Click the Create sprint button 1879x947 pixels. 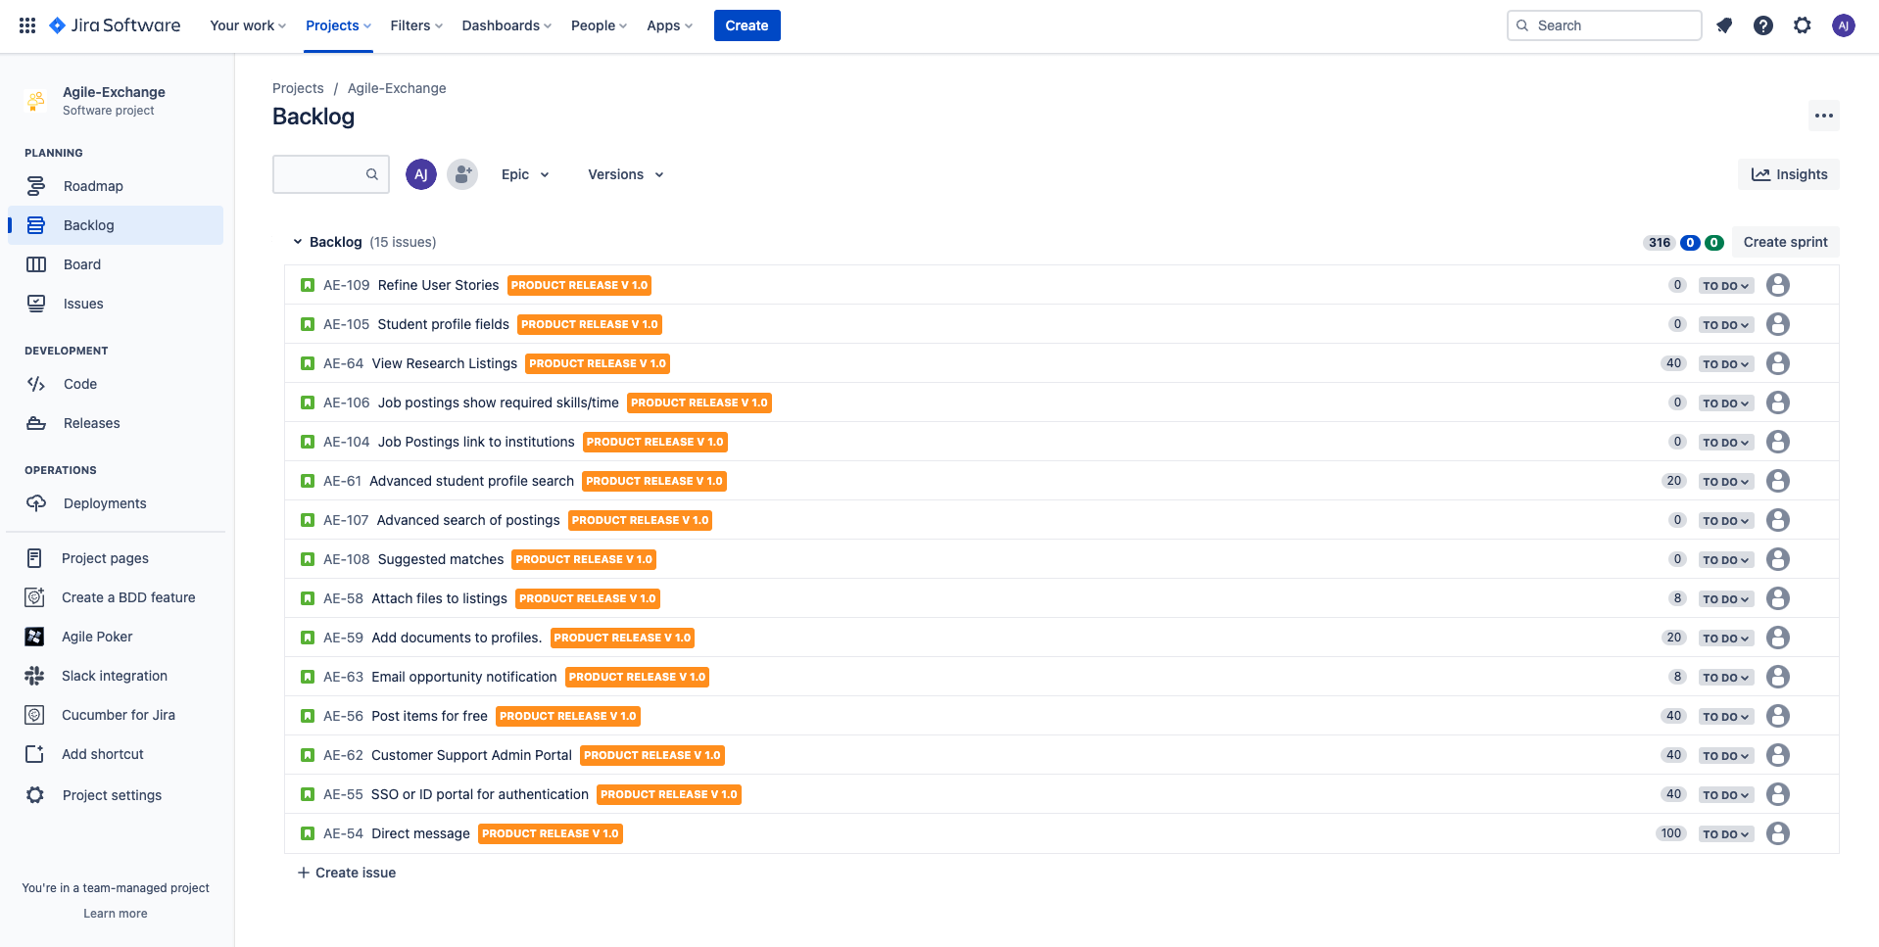[x=1785, y=242]
